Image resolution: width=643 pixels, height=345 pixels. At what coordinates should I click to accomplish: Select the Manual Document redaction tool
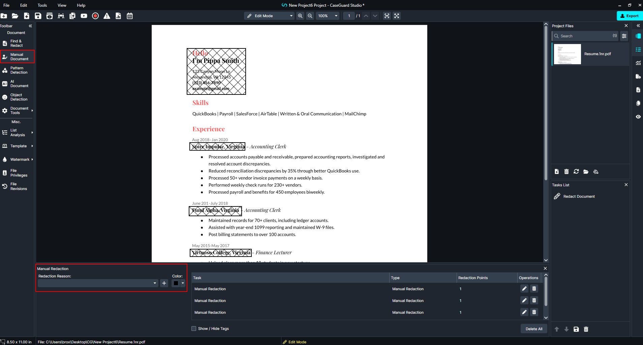(17, 56)
